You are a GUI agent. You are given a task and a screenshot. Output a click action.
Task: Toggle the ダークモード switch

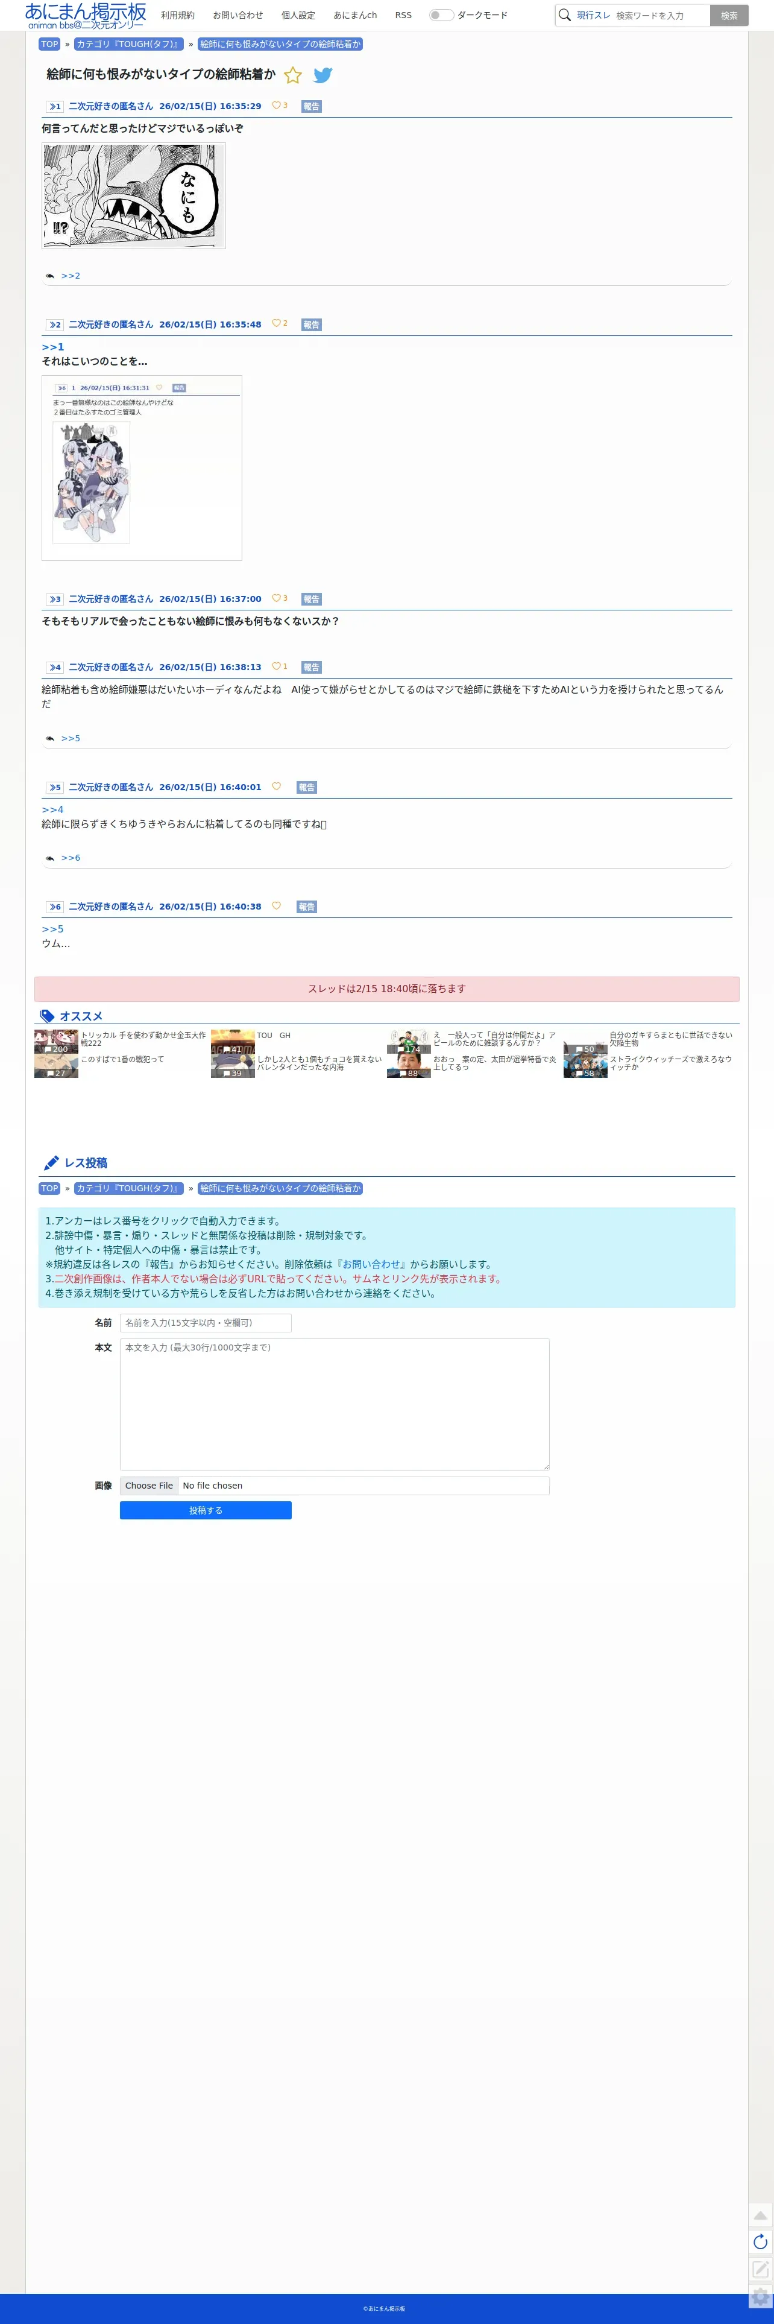tap(441, 15)
